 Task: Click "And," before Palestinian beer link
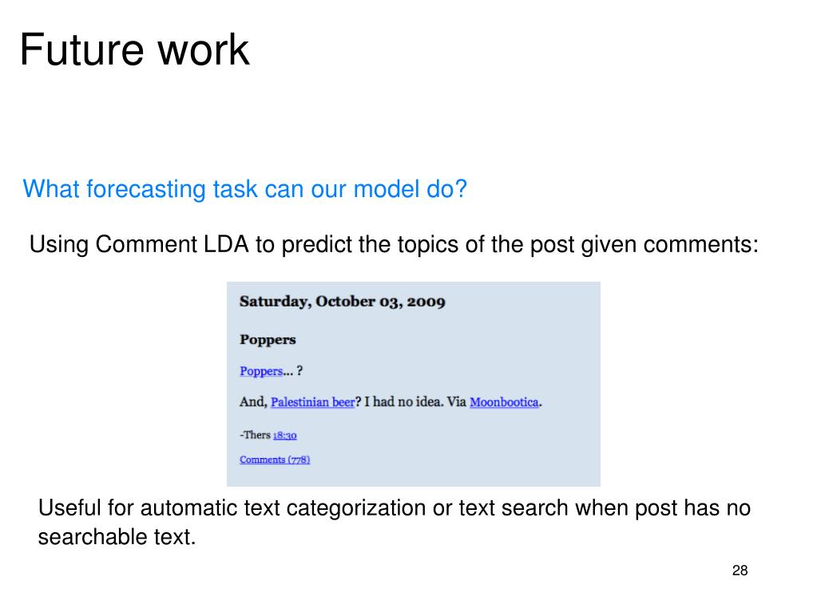[x=253, y=402]
